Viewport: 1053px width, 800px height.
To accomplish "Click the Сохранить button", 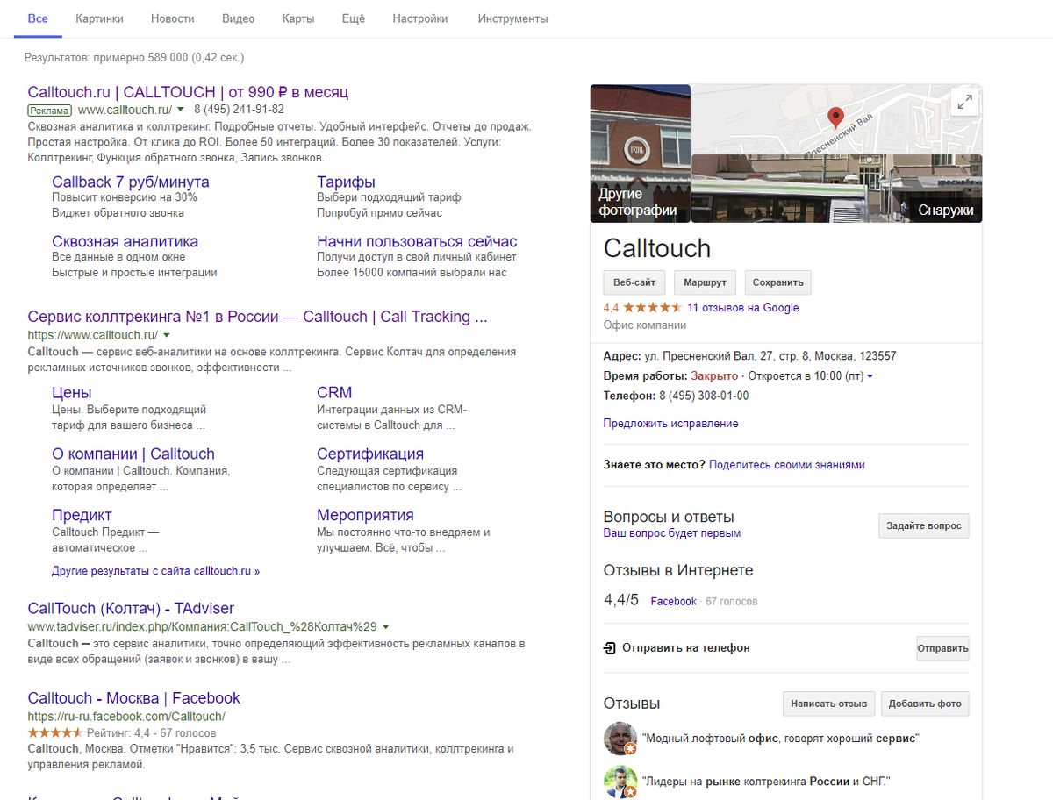I will coord(778,282).
